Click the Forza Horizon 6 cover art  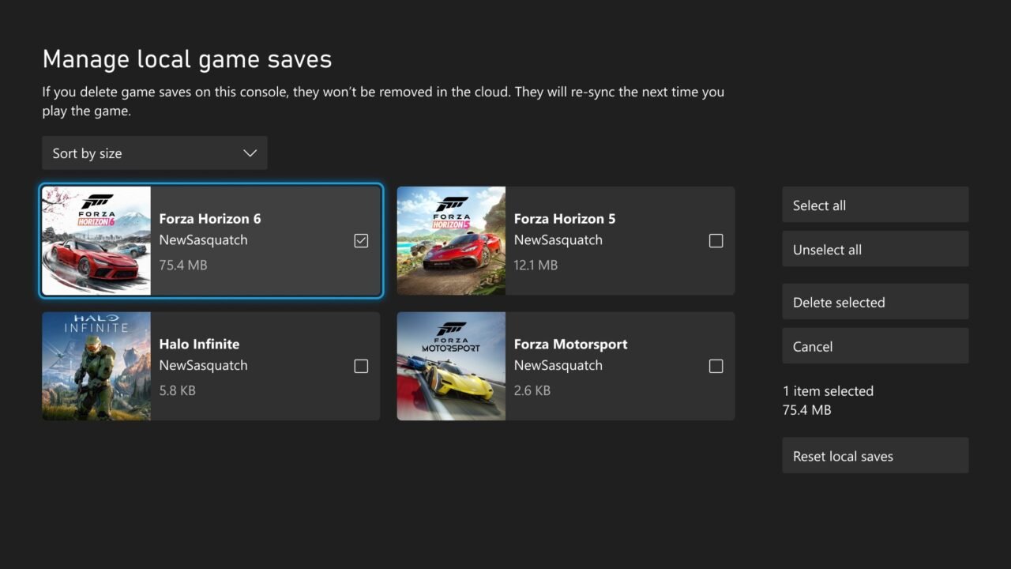[x=96, y=240]
